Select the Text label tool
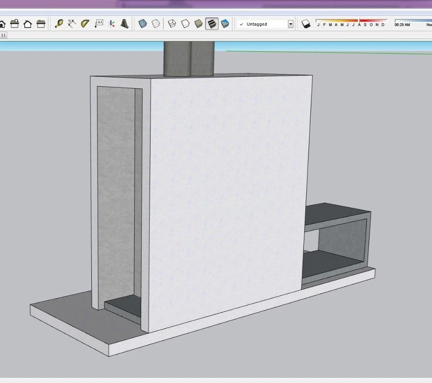 (98, 24)
